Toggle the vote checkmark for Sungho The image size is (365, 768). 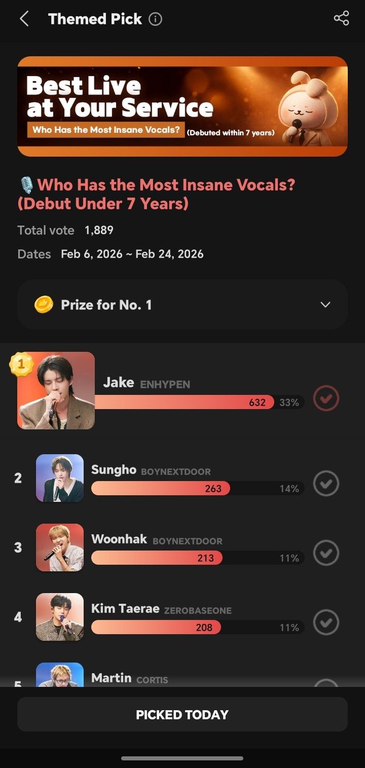[326, 484]
